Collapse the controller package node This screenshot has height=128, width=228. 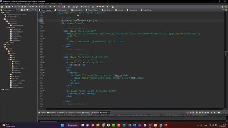point(7,23)
